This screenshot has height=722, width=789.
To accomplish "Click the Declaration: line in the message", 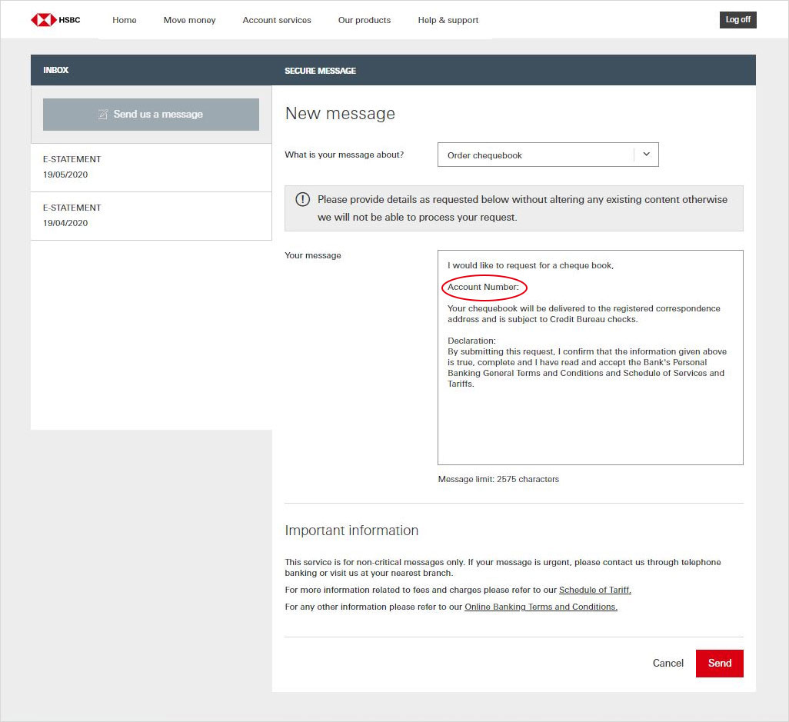I will (x=471, y=341).
